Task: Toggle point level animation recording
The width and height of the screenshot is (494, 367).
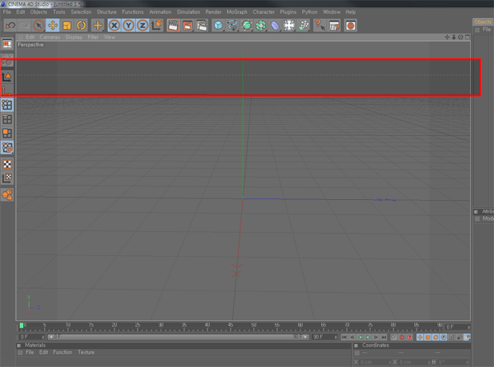Action: point(451,337)
